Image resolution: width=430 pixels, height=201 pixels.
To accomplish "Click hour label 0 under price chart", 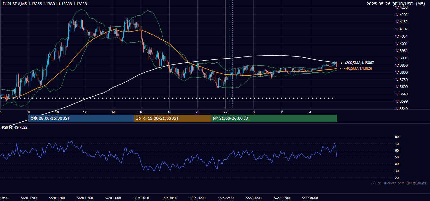I will tap(254, 112).
